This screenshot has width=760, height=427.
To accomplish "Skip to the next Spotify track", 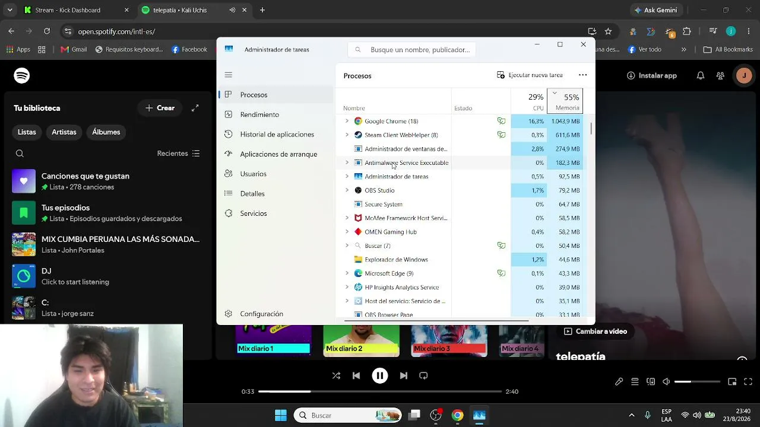I will (404, 375).
